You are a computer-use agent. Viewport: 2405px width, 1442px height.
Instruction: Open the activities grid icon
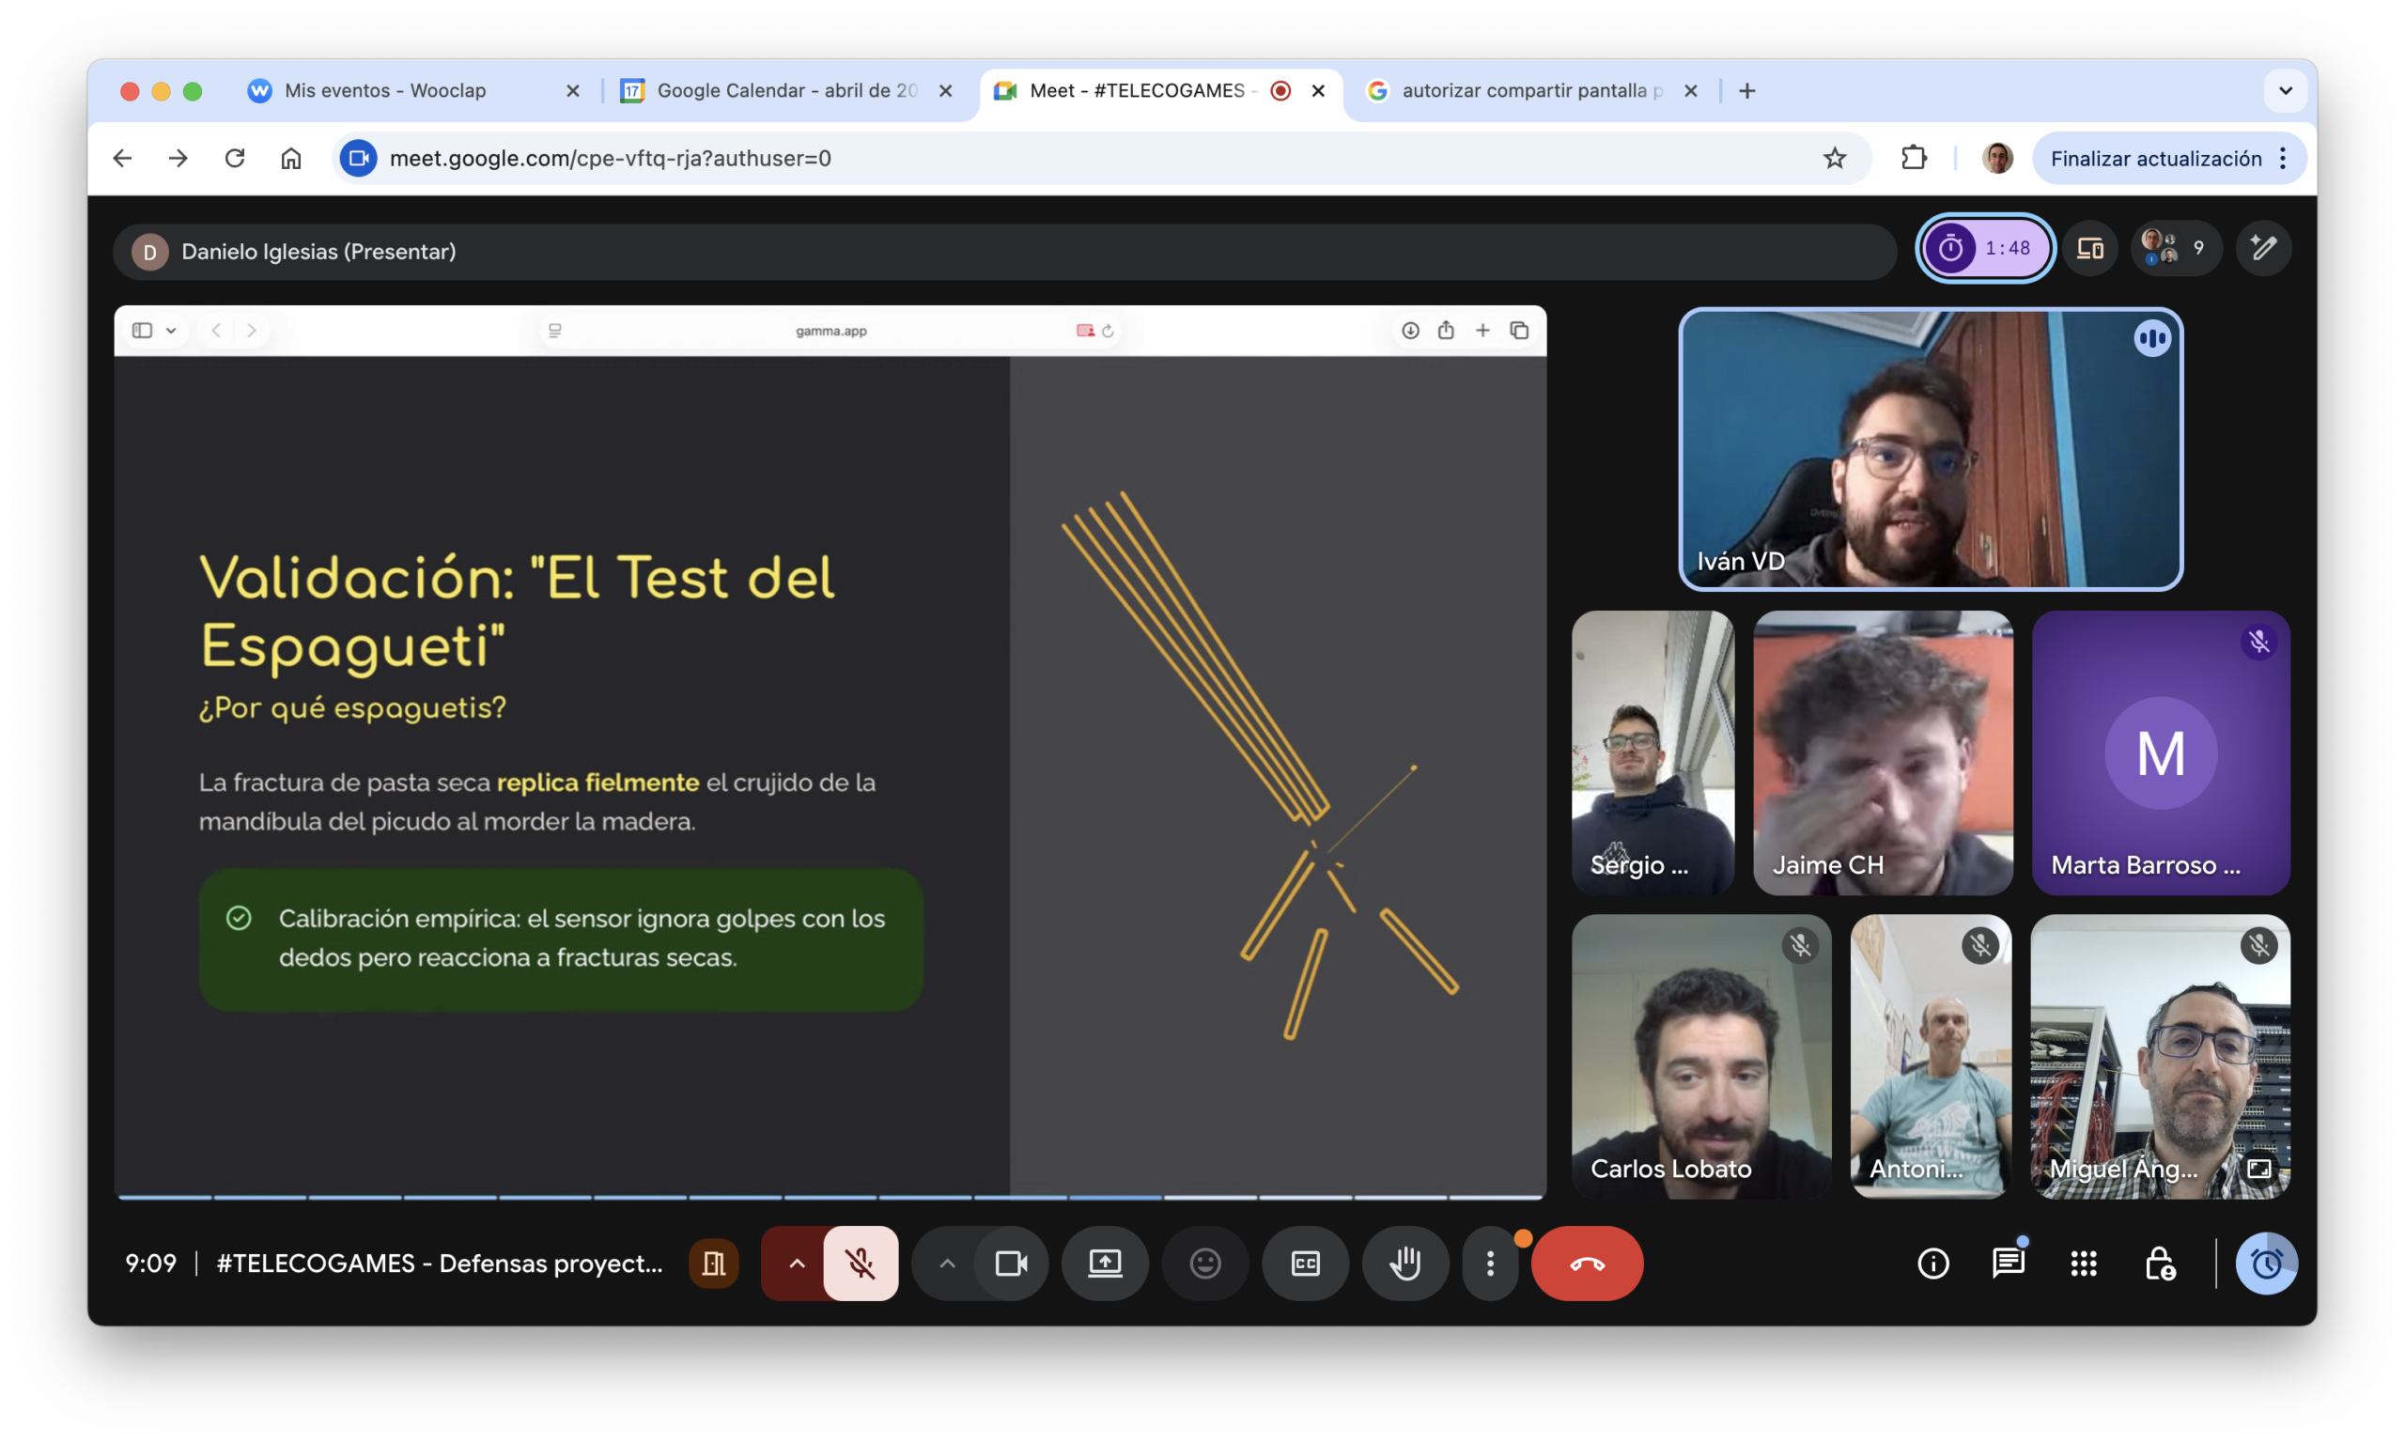(2084, 1264)
